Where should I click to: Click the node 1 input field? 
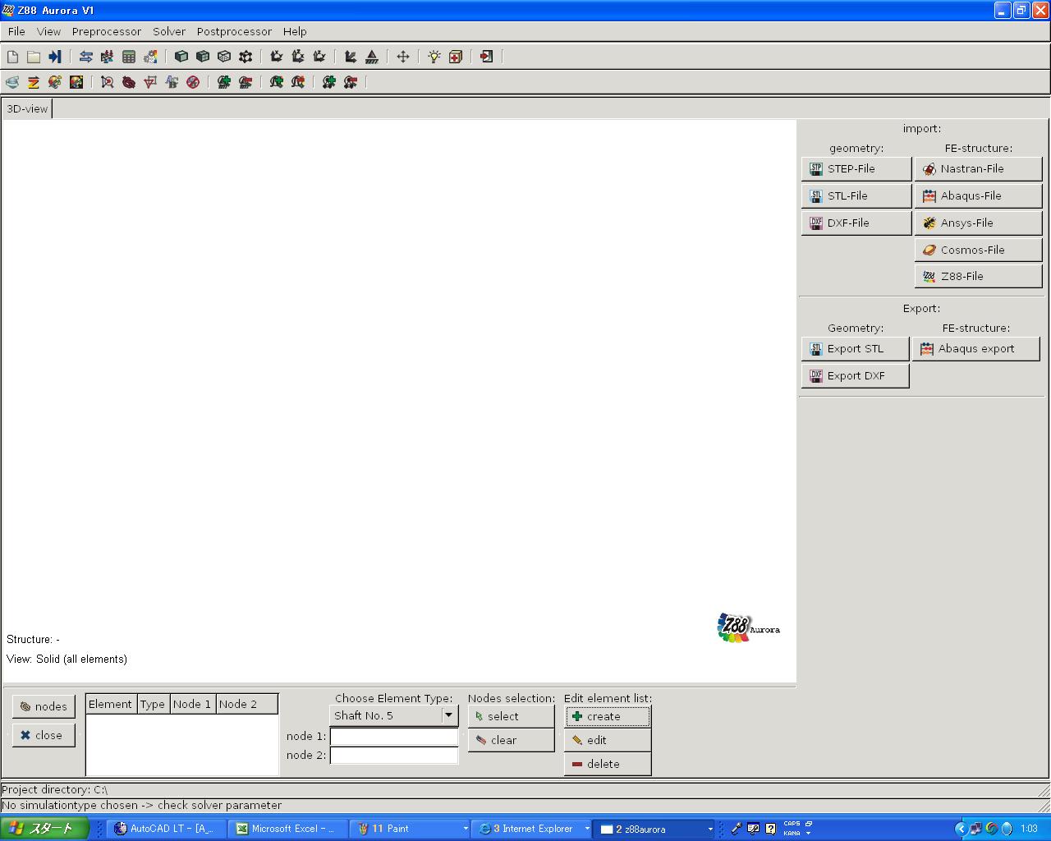point(394,737)
